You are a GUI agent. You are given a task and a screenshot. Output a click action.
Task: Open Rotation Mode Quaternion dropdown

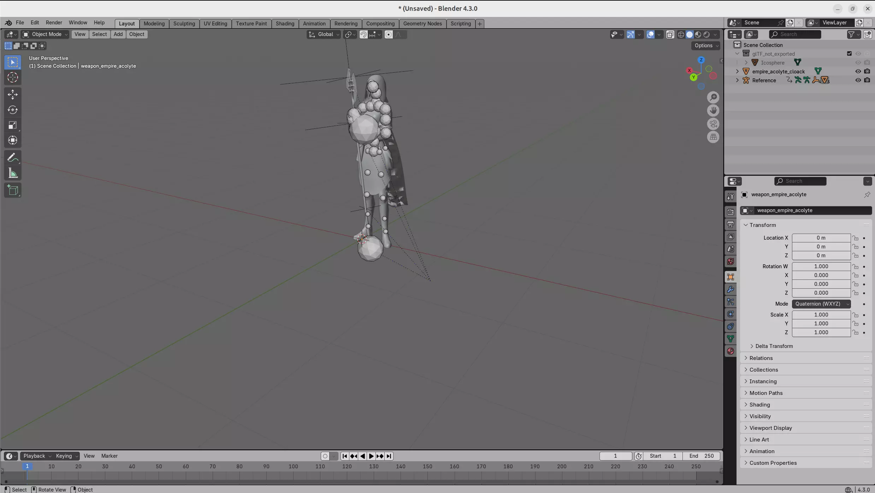click(821, 304)
